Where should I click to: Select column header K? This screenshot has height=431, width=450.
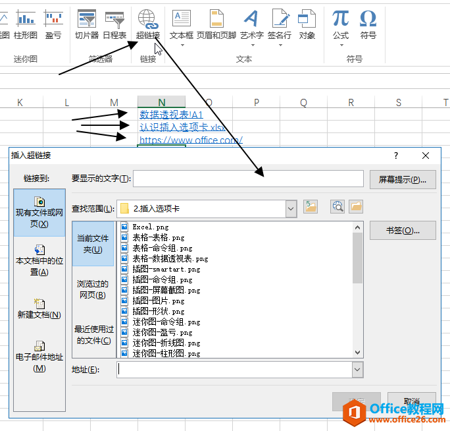click(x=20, y=102)
